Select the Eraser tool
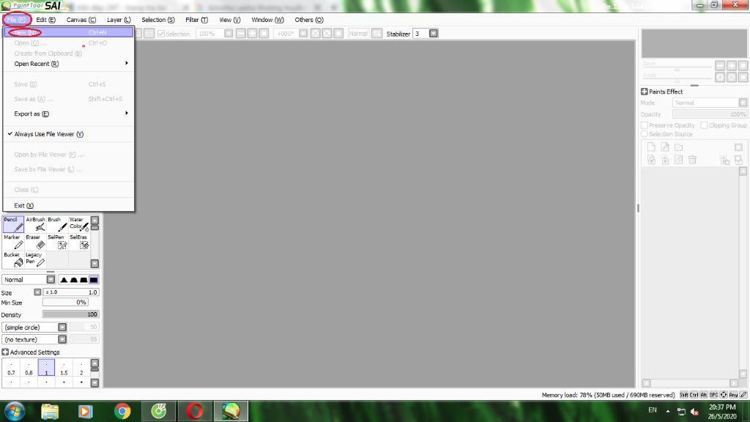 tap(35, 242)
